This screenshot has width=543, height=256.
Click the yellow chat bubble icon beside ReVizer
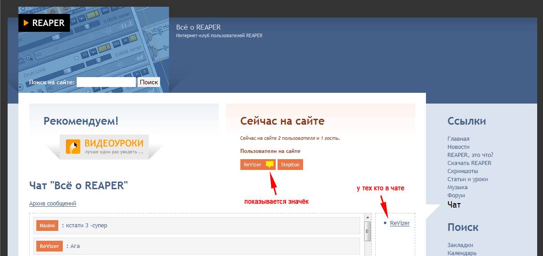tap(269, 165)
